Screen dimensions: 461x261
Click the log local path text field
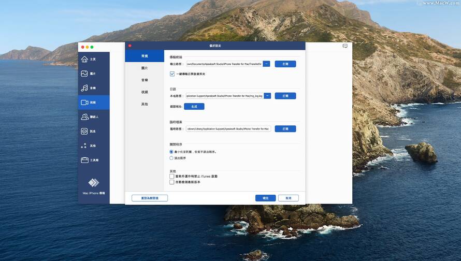pos(225,96)
